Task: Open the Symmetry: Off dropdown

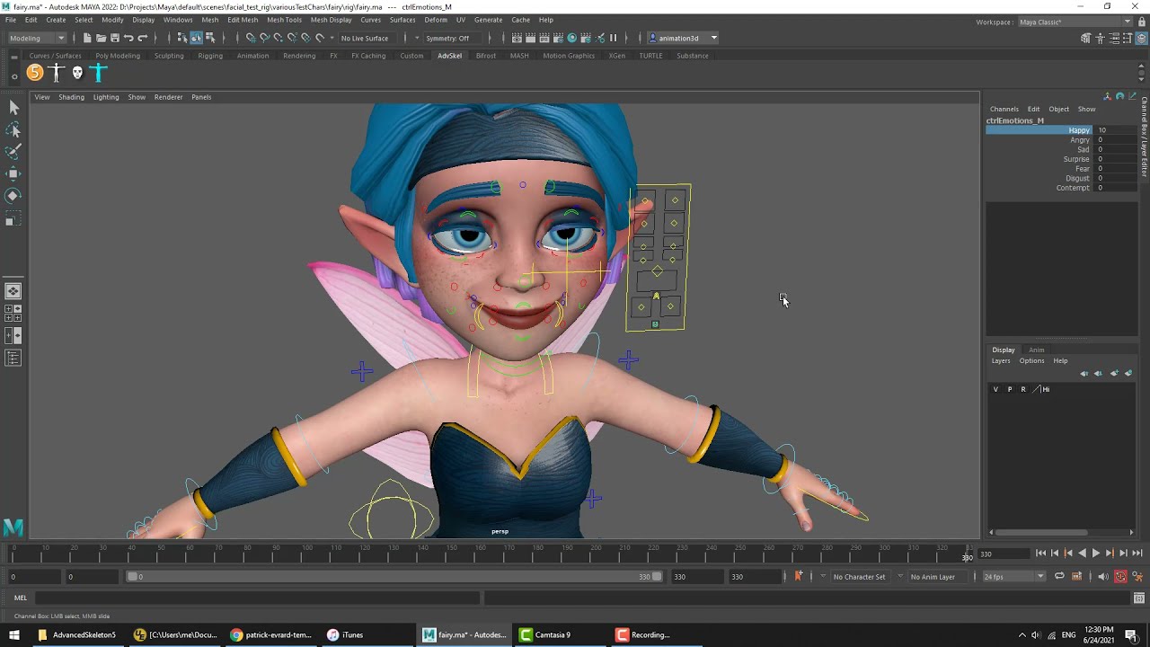Action: 453,38
